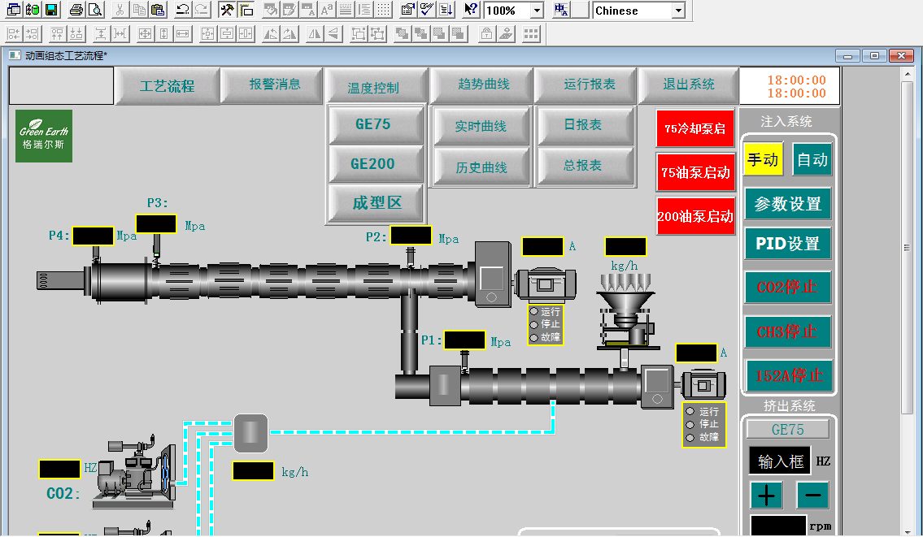Click the Undo arrow icon

tap(183, 11)
